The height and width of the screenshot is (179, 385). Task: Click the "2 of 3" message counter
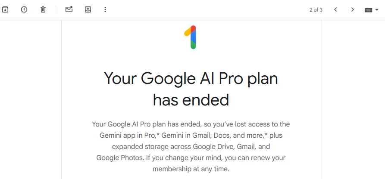tap(316, 10)
